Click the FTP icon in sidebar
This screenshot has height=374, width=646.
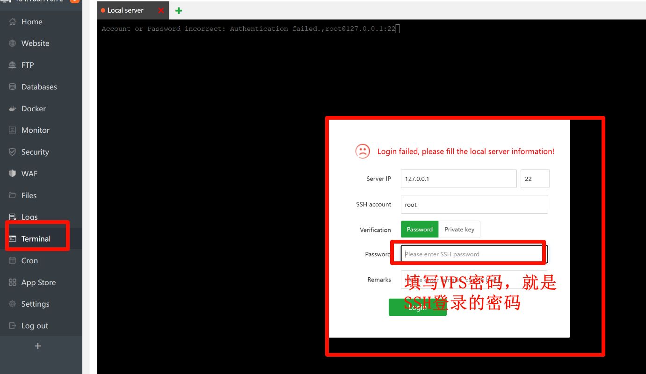13,65
